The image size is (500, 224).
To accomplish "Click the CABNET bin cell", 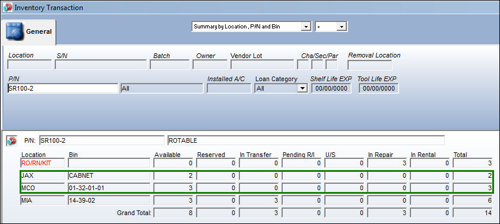I will [109, 175].
